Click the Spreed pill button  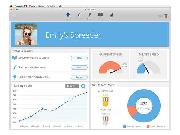point(79,67)
